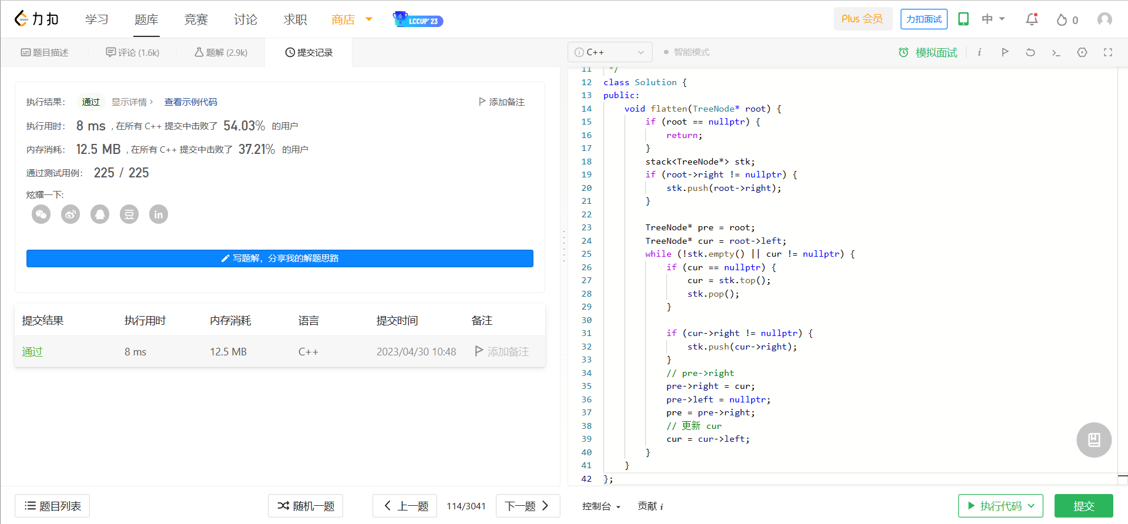Start 模拟面试 mock interview timer

point(928,52)
